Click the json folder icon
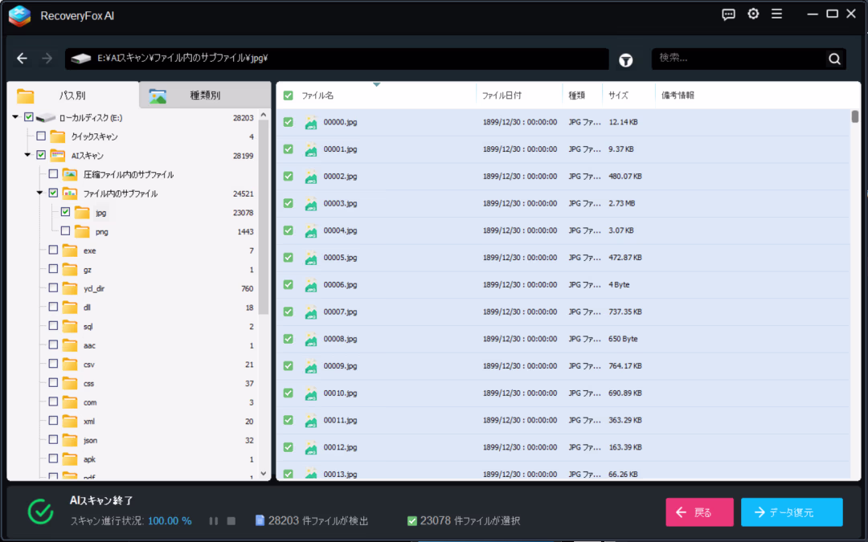This screenshot has height=542, width=868. (70, 440)
